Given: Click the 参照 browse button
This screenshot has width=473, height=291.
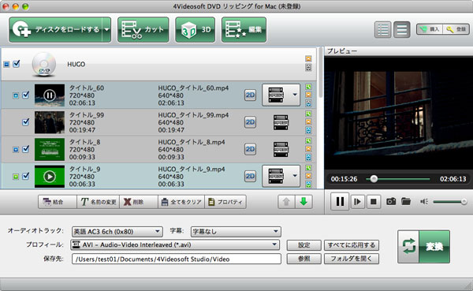Looking at the screenshot, I should (304, 259).
